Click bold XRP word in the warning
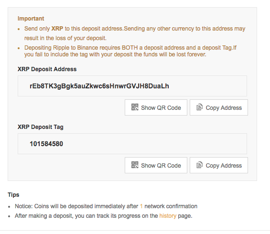 point(57,29)
